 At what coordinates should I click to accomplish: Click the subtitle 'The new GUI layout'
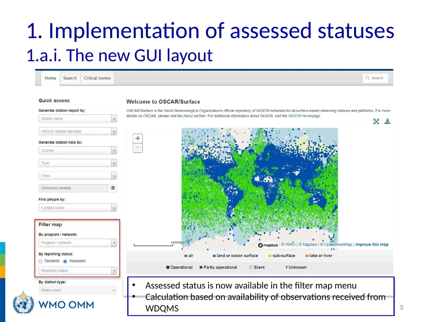(x=139, y=55)
